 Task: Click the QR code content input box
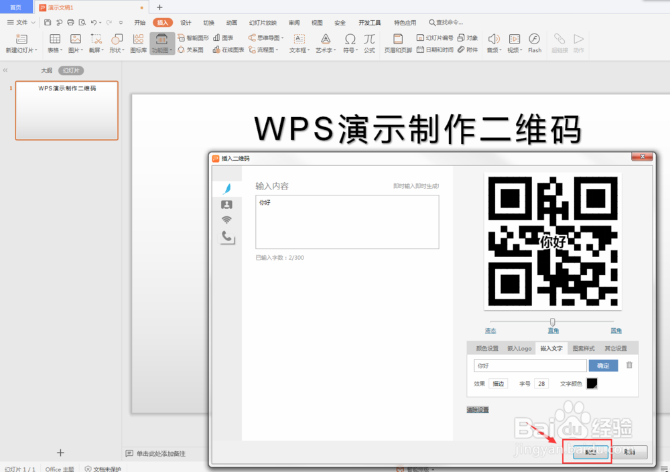click(x=346, y=221)
